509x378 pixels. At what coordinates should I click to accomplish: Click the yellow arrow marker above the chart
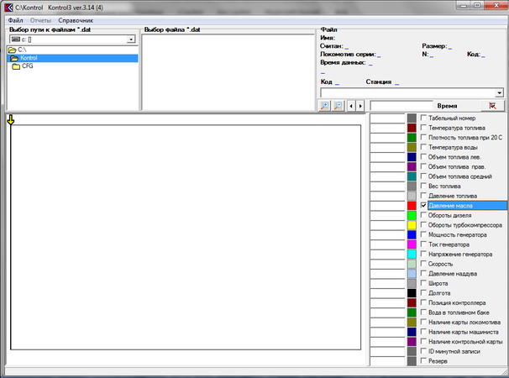[11, 119]
